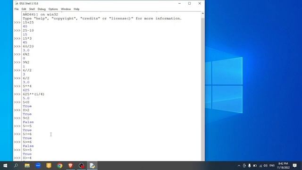Click the line '60/20'

click(28, 46)
